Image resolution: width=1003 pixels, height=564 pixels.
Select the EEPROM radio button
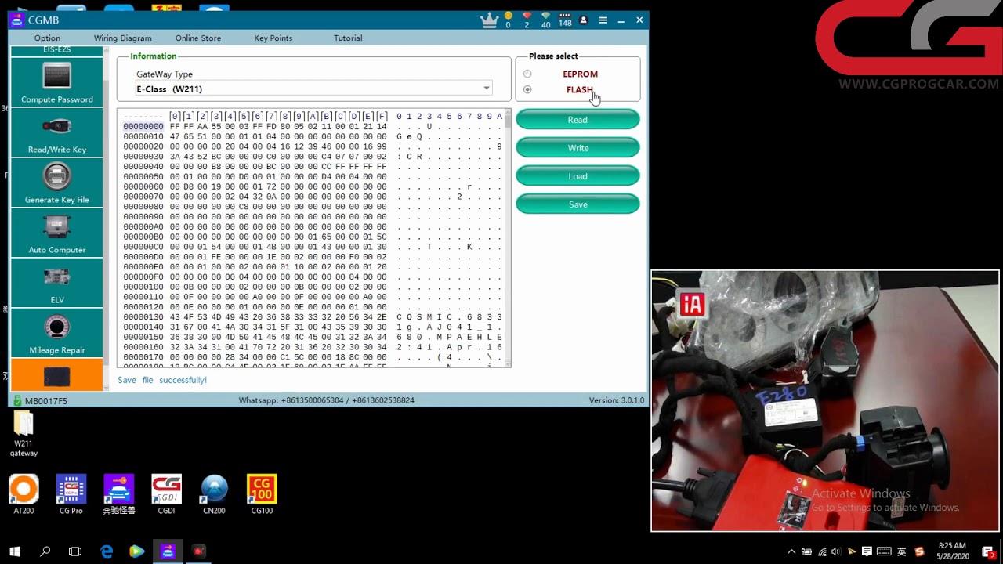coord(527,74)
